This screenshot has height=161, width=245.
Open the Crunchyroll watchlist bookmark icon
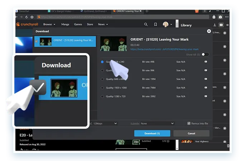pos(155,24)
